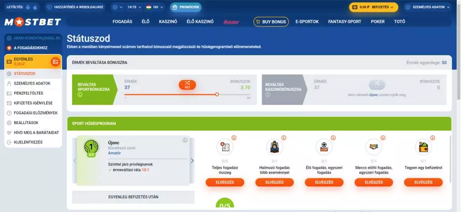461x212 pixels.
Task: Open Hívd meg a barátaidat in the sidebar
Action: (33, 132)
